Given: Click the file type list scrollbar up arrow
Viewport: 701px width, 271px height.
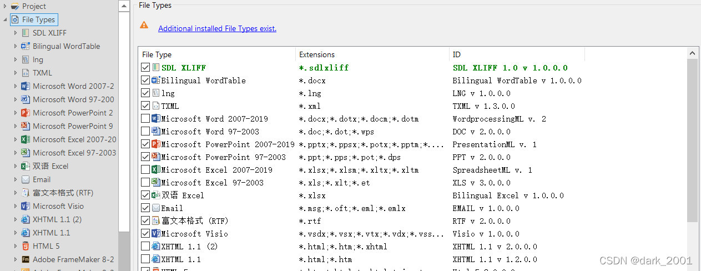Looking at the screenshot, I should (692, 53).
